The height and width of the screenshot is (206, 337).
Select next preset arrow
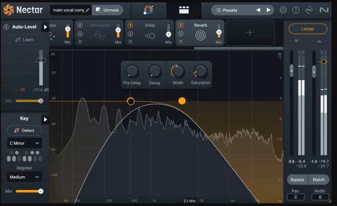(269, 10)
